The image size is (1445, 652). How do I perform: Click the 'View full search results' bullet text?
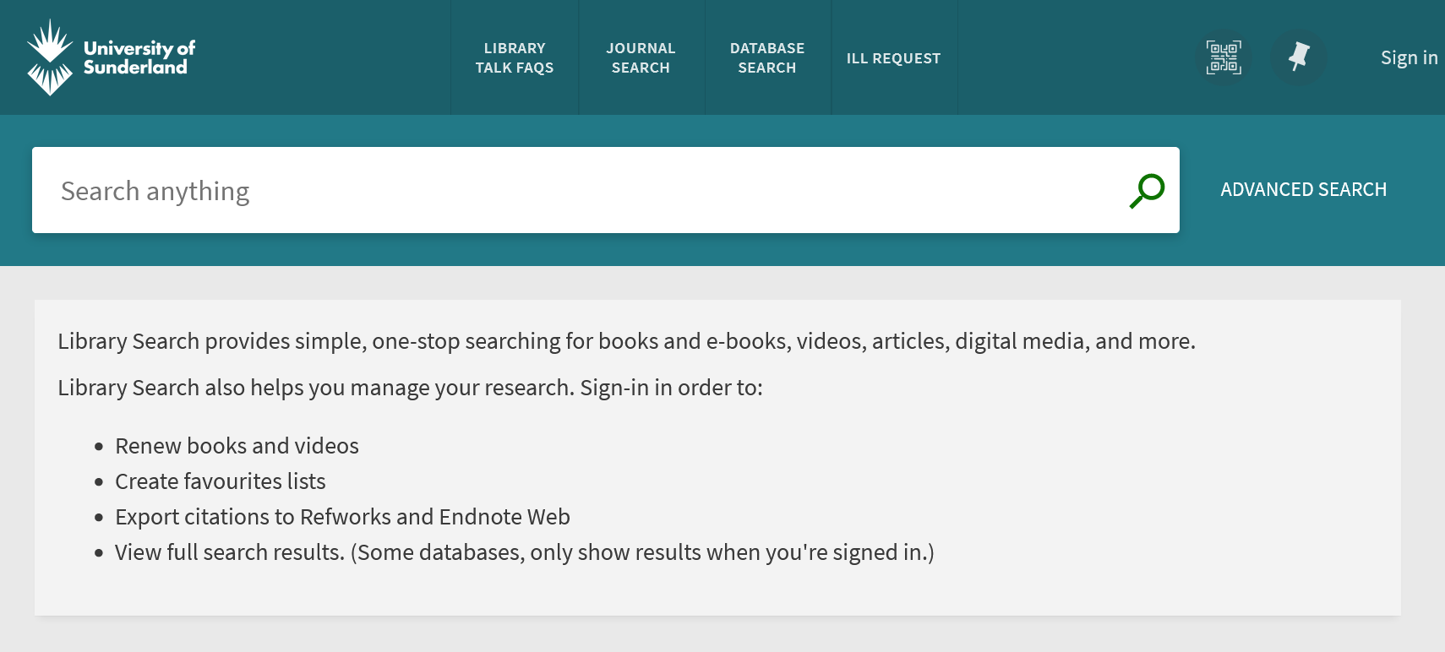pyautogui.click(x=524, y=552)
